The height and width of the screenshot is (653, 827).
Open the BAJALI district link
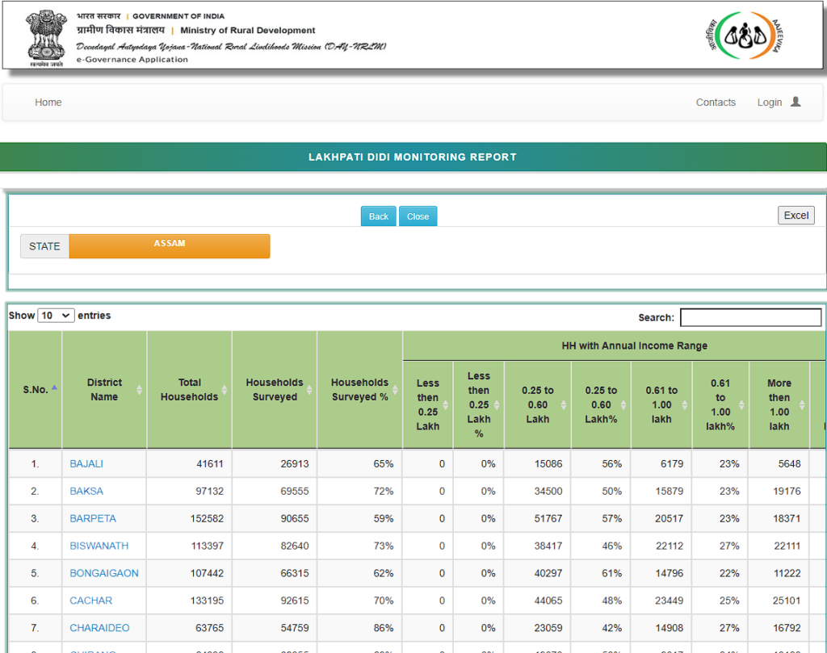tap(86, 464)
